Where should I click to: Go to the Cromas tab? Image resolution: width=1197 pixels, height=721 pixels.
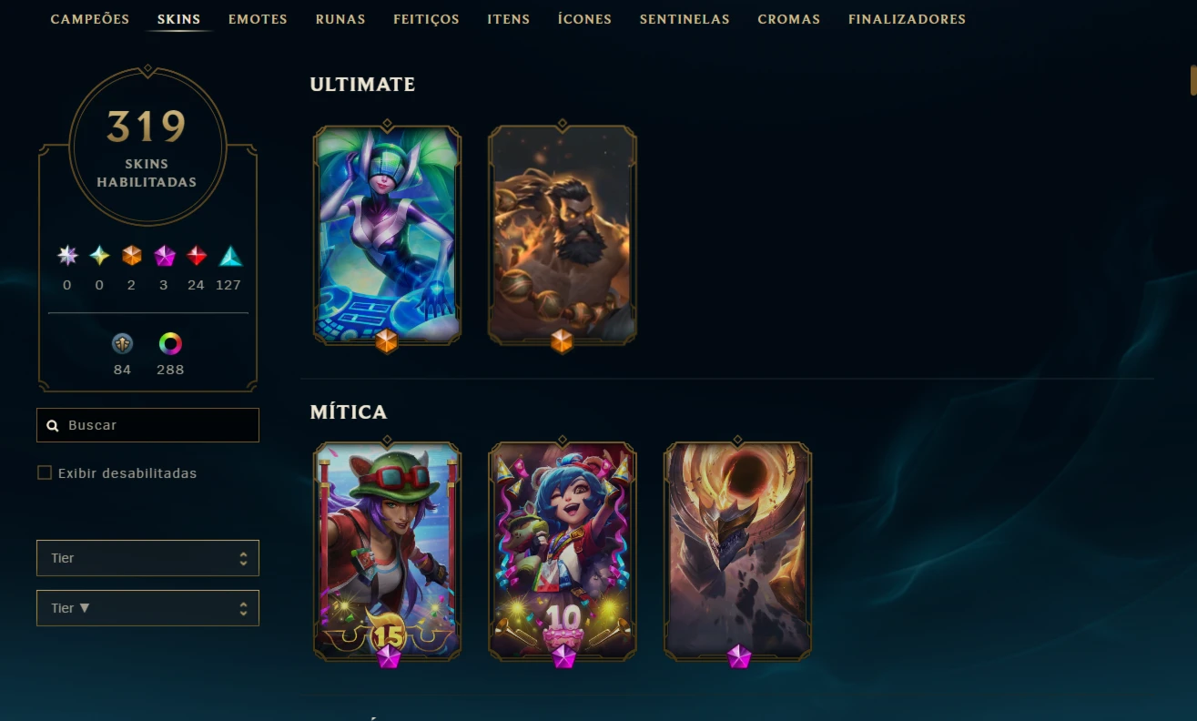coord(788,19)
